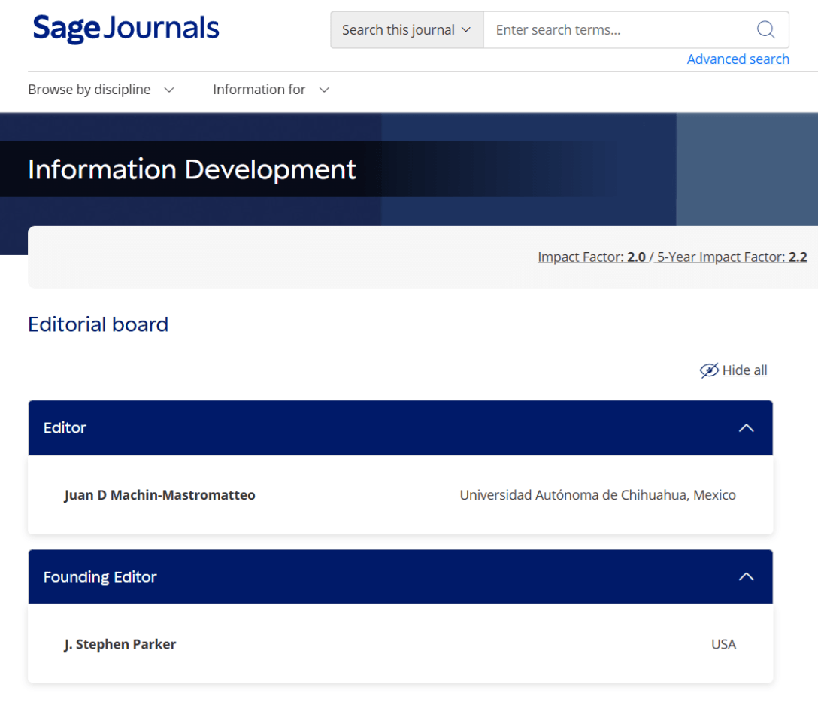Select the J. Stephen Parker entry
The width and height of the screenshot is (818, 724).
tap(120, 644)
